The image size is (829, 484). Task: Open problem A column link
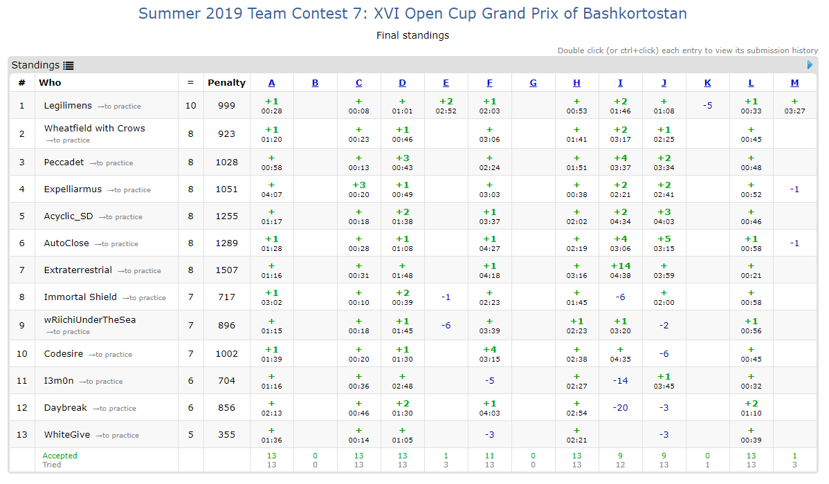[x=271, y=83]
